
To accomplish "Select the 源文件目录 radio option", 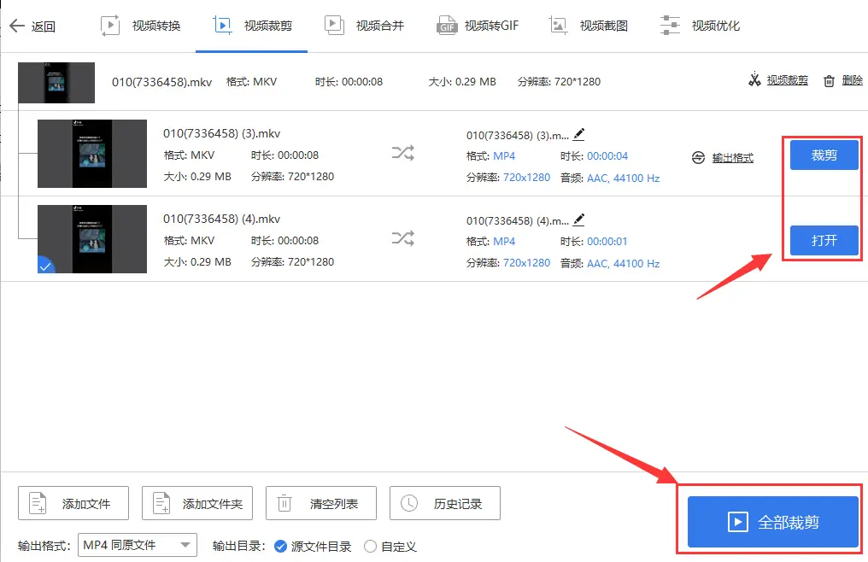I will coord(281,547).
